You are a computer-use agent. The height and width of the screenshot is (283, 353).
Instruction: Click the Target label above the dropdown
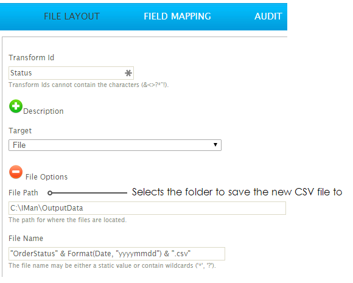(x=20, y=131)
